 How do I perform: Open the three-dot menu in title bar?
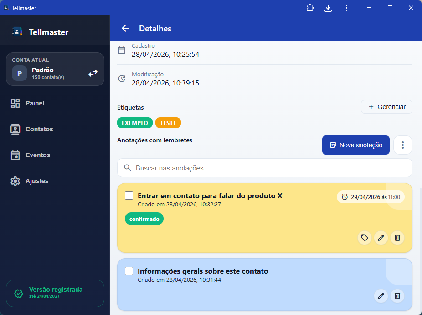click(346, 8)
